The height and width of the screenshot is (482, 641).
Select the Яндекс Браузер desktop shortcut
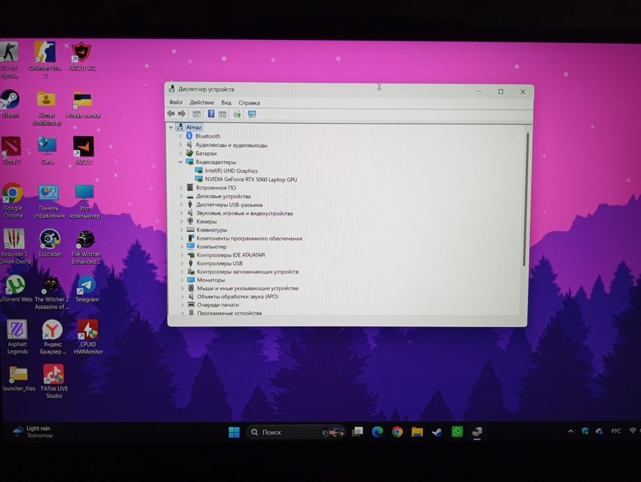click(52, 337)
